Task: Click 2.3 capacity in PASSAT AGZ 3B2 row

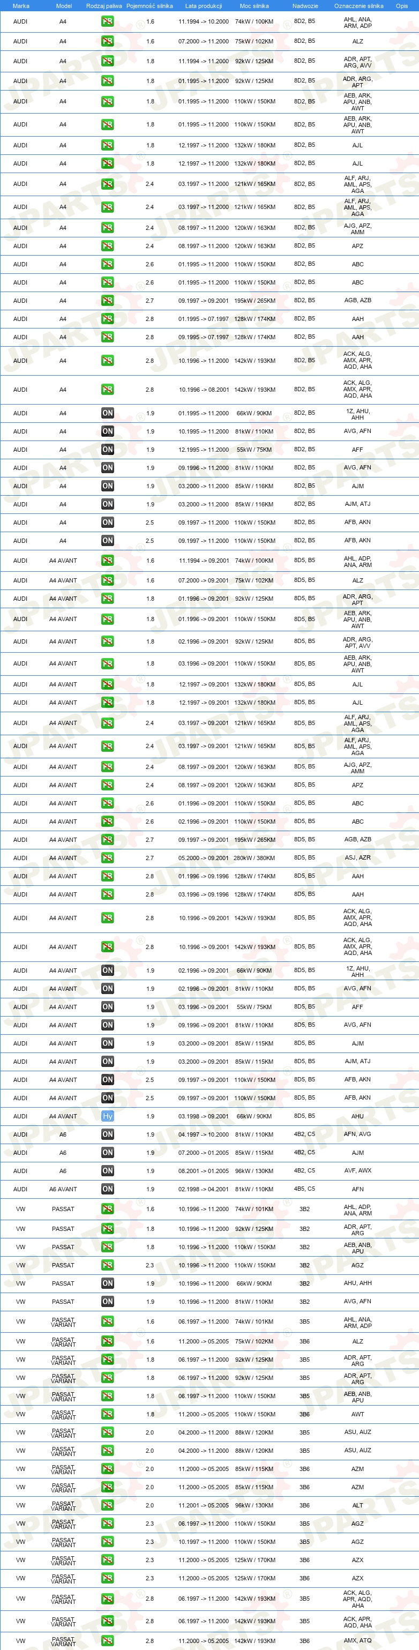Action: tap(149, 1266)
